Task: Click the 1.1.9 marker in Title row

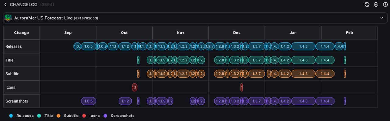Action: click(162, 60)
